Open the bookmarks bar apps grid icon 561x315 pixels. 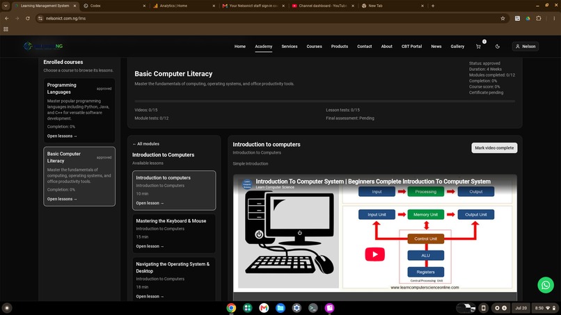pyautogui.click(x=6, y=29)
